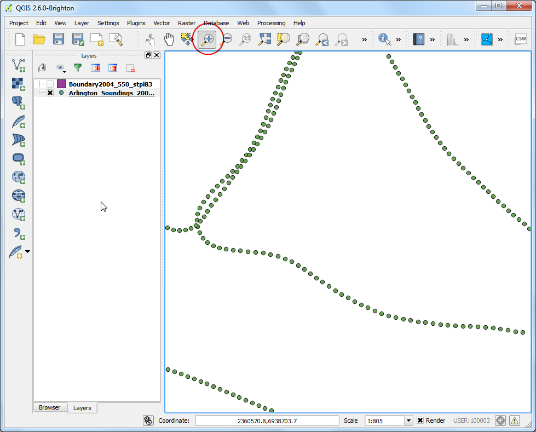Click the Remove Layer/Group icon
The width and height of the screenshot is (536, 432).
click(x=130, y=68)
